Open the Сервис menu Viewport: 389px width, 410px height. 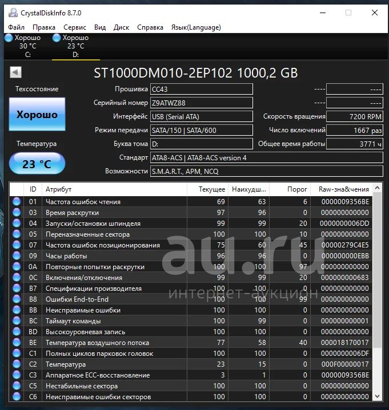coord(75,27)
